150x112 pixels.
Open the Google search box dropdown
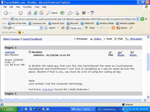[x=41, y=28]
